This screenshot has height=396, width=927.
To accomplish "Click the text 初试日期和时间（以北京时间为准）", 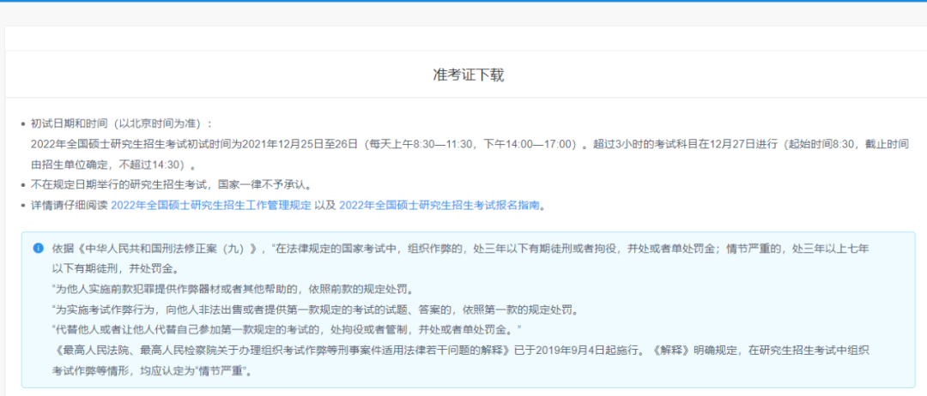I will [121, 124].
